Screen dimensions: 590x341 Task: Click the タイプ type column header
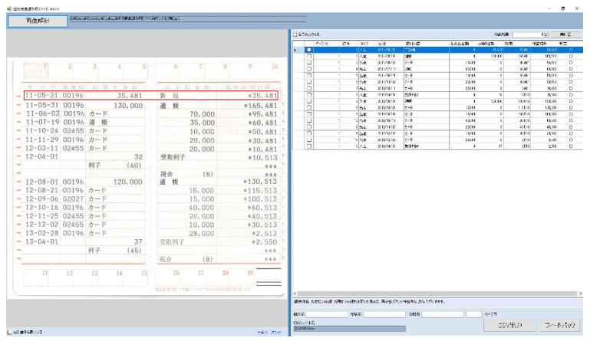pyautogui.click(x=368, y=44)
